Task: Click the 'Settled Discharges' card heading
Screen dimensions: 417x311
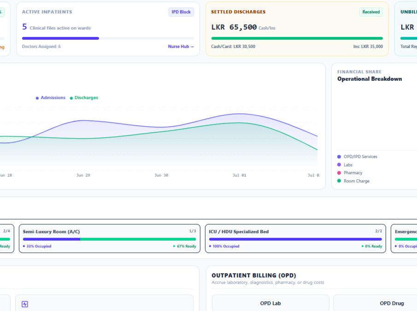Action: [238, 12]
